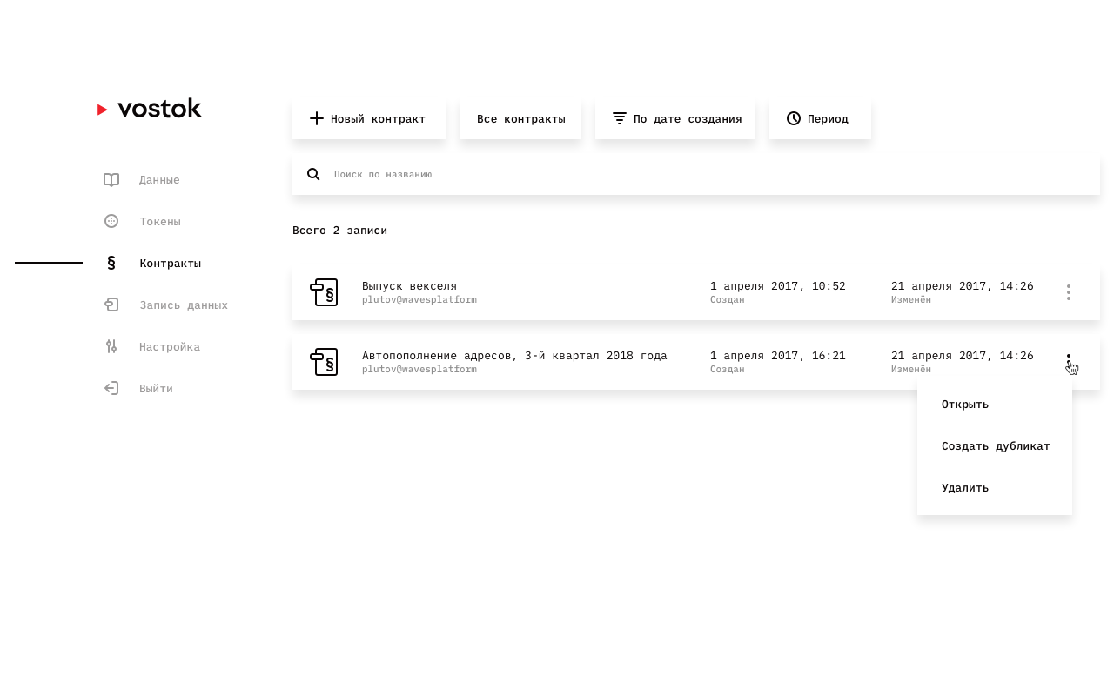Image resolution: width=1114 pixels, height=696 pixels.
Task: Click the contract icon for Автопополнение адресов
Action: click(324, 362)
